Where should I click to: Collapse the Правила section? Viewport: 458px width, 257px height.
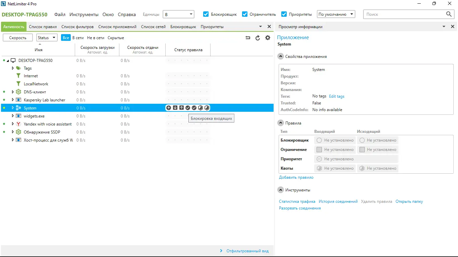(281, 123)
